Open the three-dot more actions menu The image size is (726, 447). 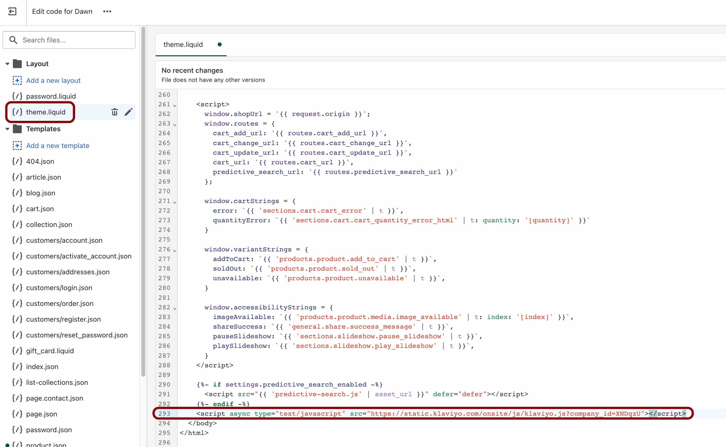coord(107,12)
